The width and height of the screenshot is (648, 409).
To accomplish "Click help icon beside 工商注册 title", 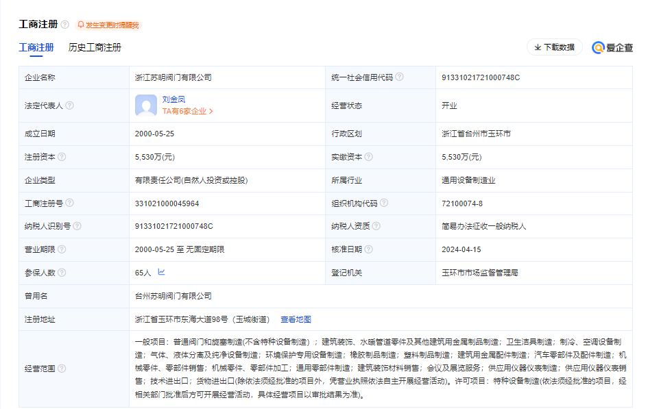I will click(x=65, y=25).
